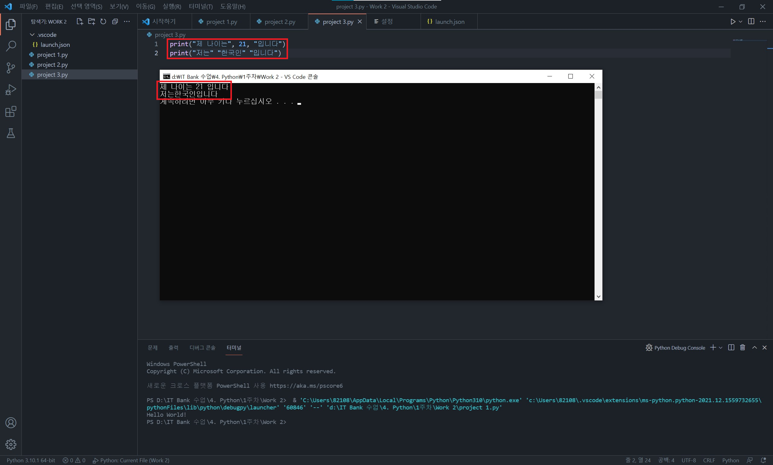Maximize the terminal panel size
Viewport: 773px width, 465px height.
click(755, 348)
